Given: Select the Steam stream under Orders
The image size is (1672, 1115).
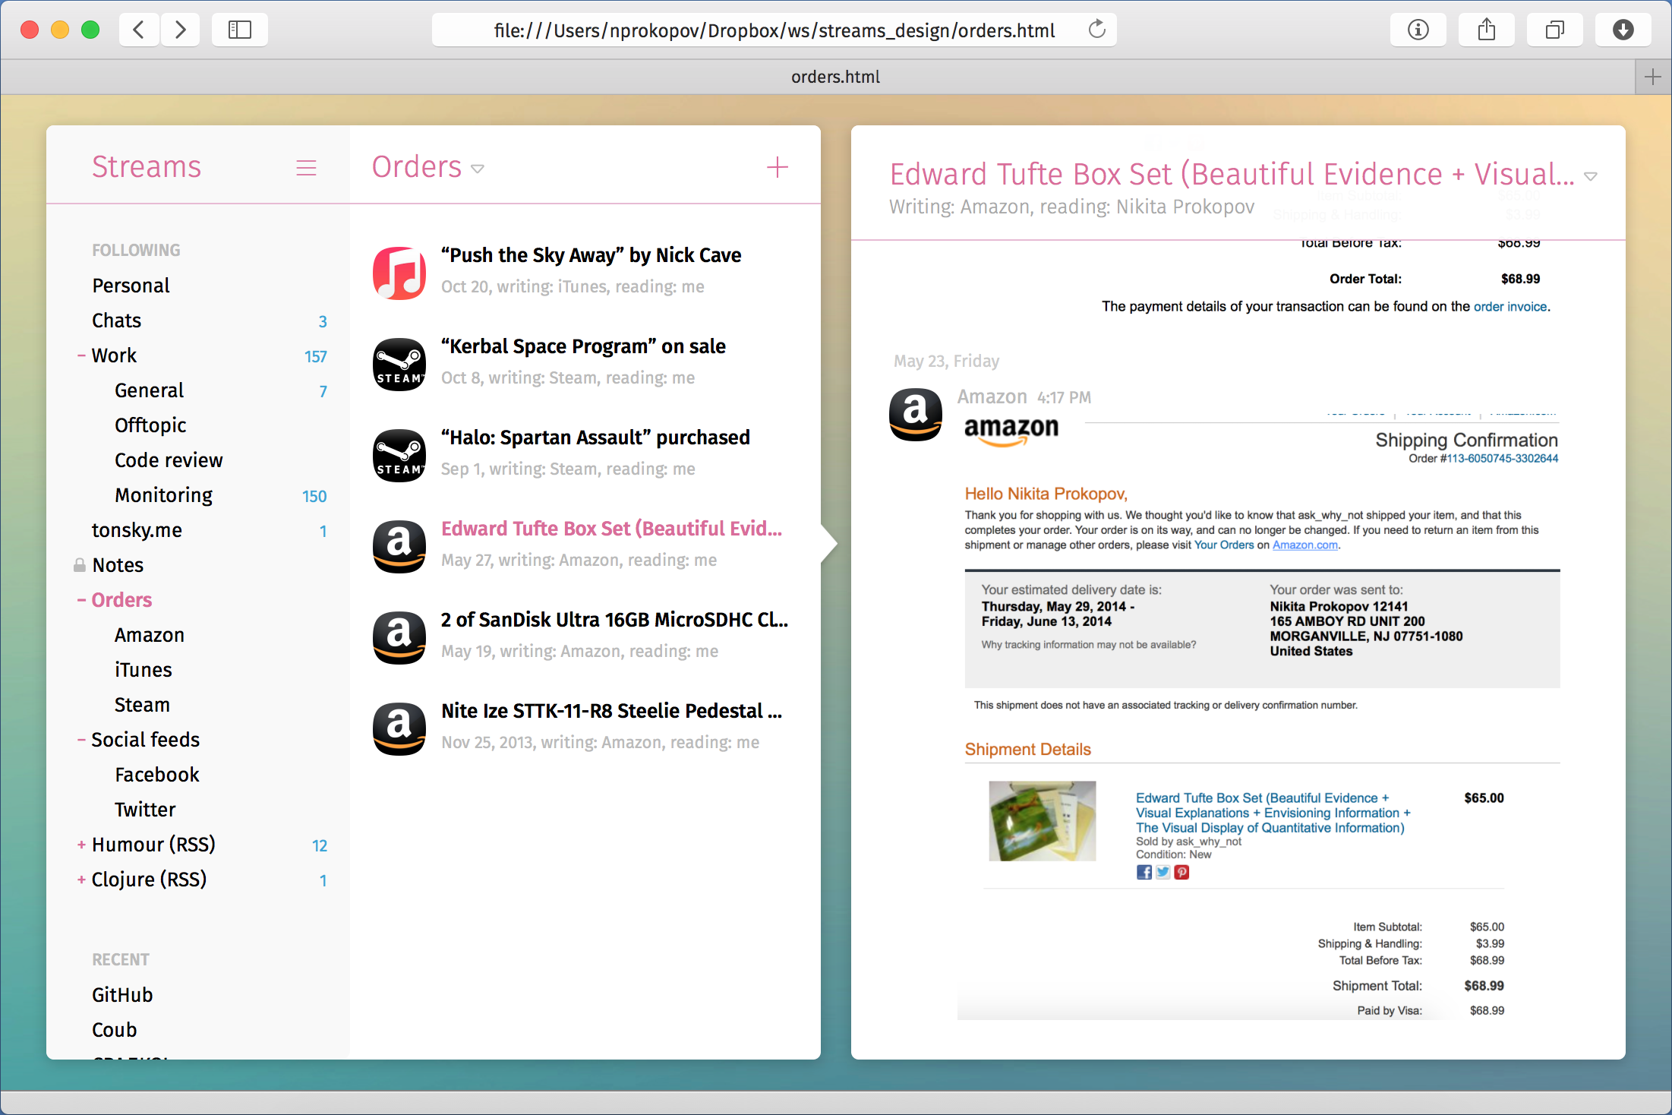Looking at the screenshot, I should coord(142,705).
